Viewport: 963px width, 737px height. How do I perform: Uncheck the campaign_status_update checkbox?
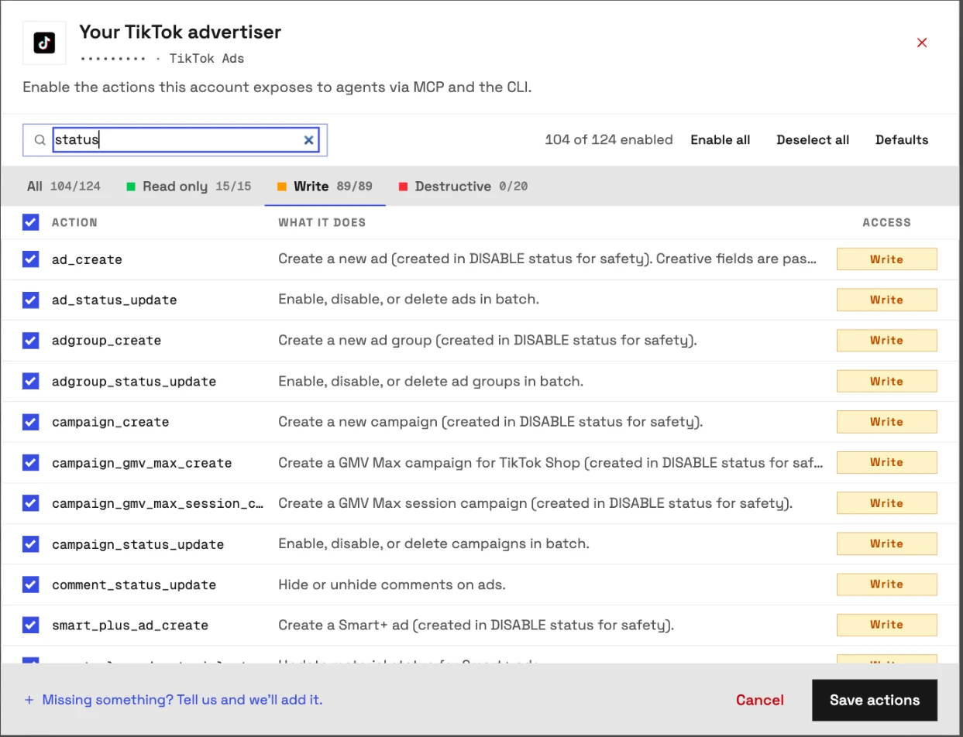(x=30, y=543)
